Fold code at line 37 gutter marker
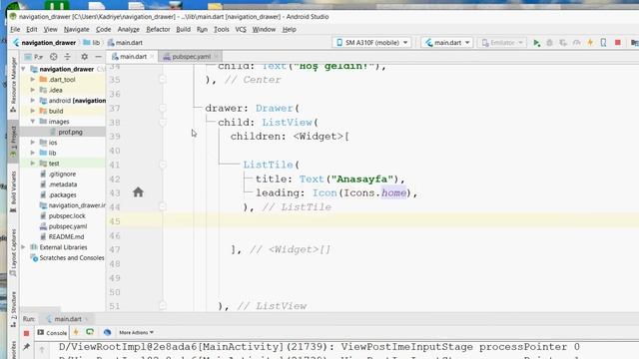 [163, 108]
